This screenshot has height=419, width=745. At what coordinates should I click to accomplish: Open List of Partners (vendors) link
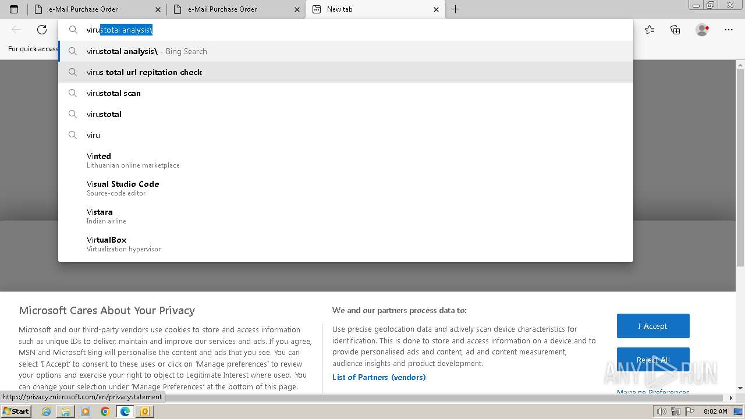coord(379,377)
